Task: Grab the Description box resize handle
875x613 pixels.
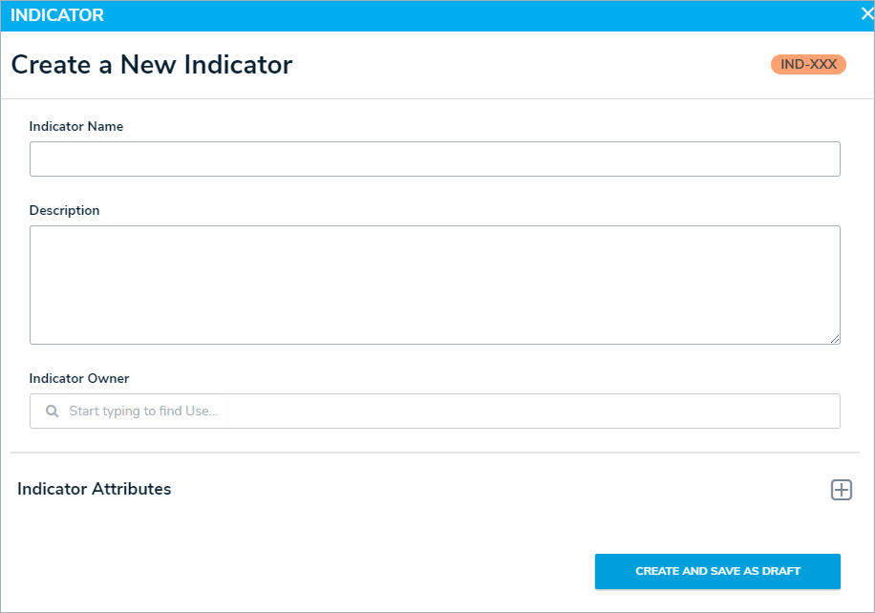Action: [835, 338]
